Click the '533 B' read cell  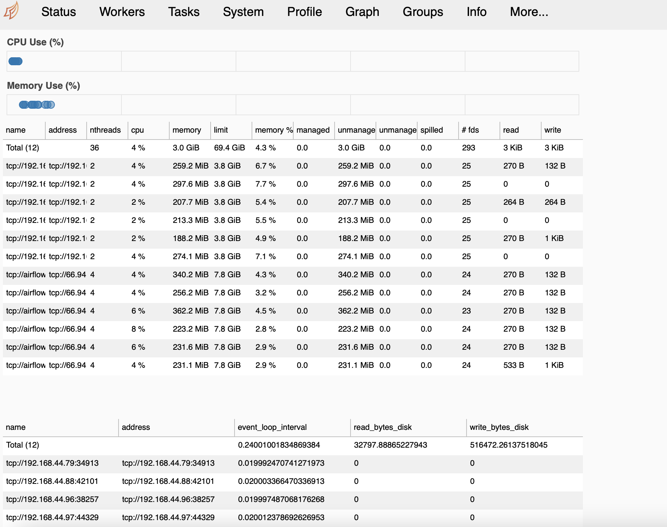point(514,365)
